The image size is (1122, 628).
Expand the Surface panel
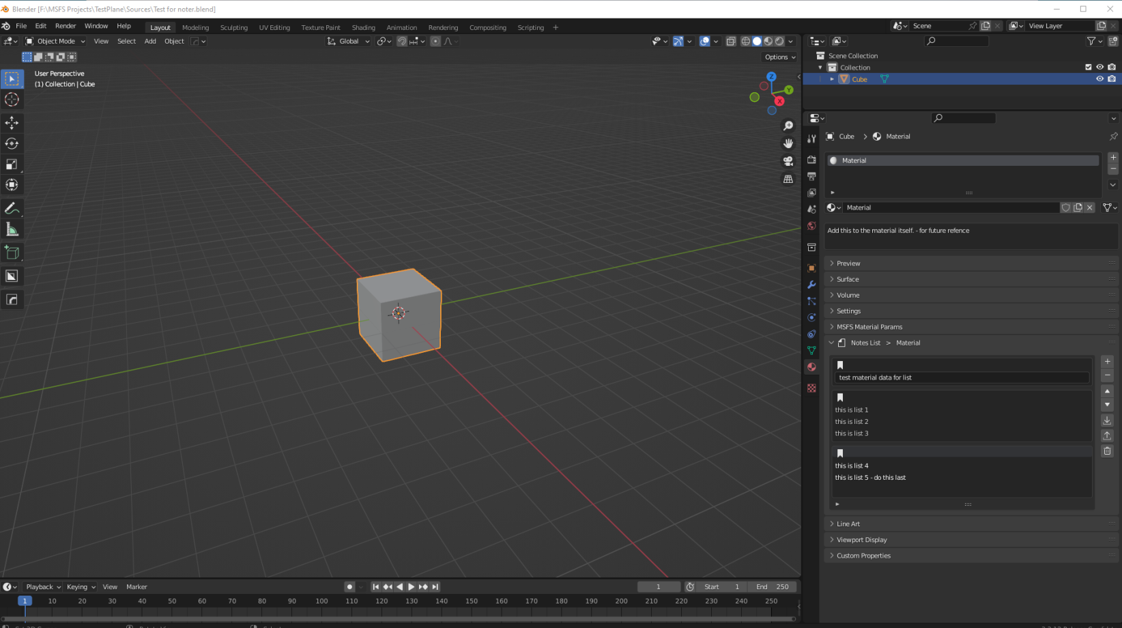[x=848, y=279]
